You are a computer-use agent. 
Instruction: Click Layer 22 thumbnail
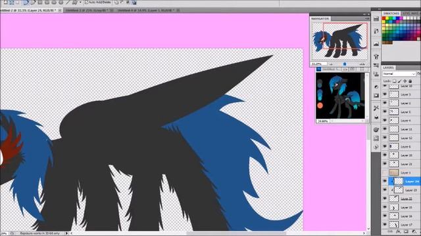point(394,199)
